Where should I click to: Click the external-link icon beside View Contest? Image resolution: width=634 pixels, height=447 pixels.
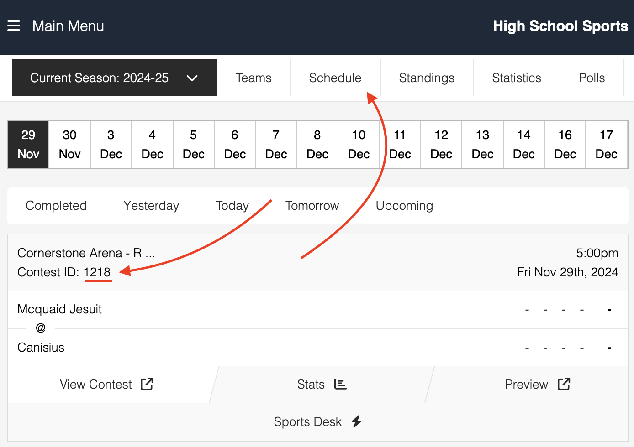(147, 384)
